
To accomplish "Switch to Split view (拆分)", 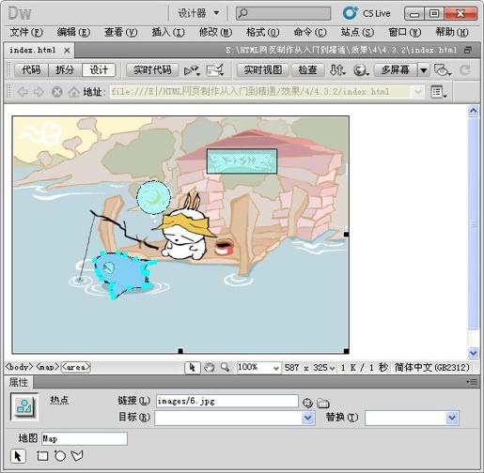I will click(x=65, y=69).
